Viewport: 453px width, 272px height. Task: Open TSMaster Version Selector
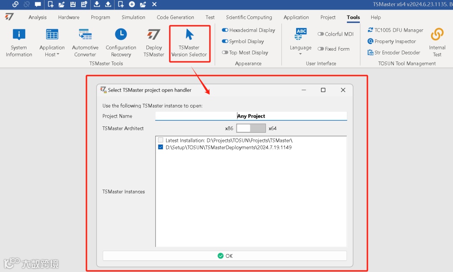189,43
